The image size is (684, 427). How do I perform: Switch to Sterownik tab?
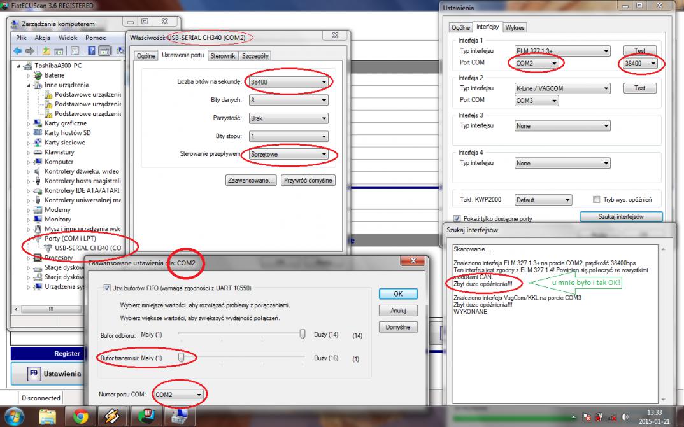tap(222, 56)
